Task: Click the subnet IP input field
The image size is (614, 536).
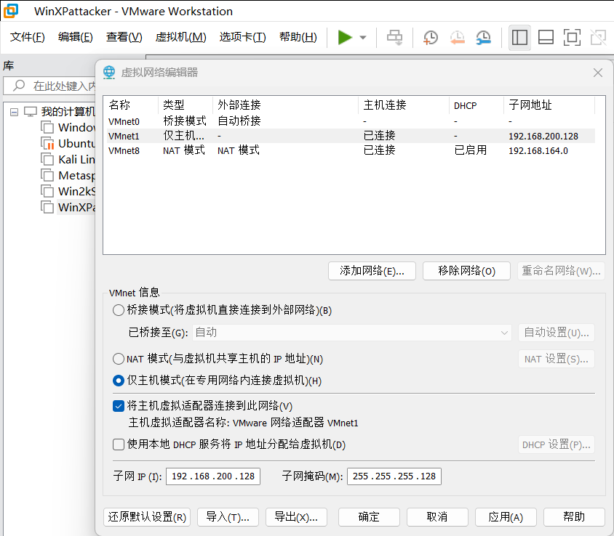Action: tap(213, 476)
